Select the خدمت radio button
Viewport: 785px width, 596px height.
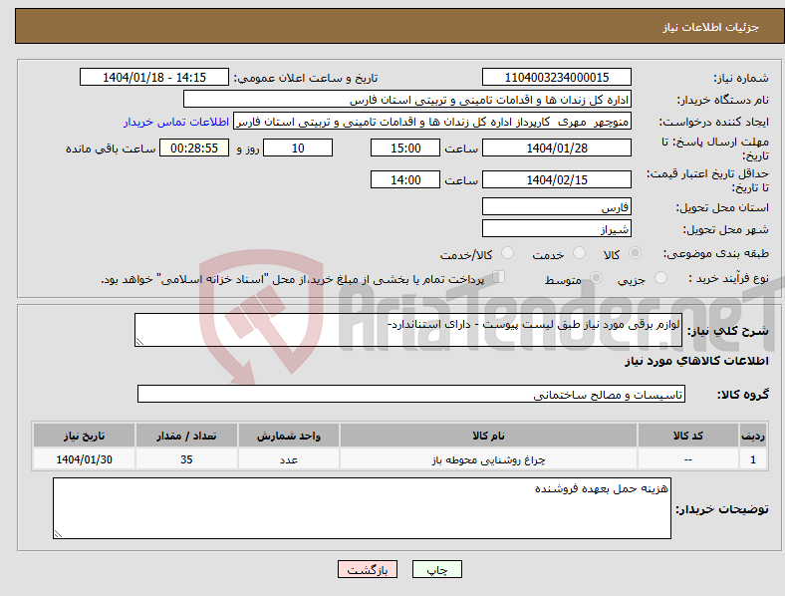pos(579,253)
